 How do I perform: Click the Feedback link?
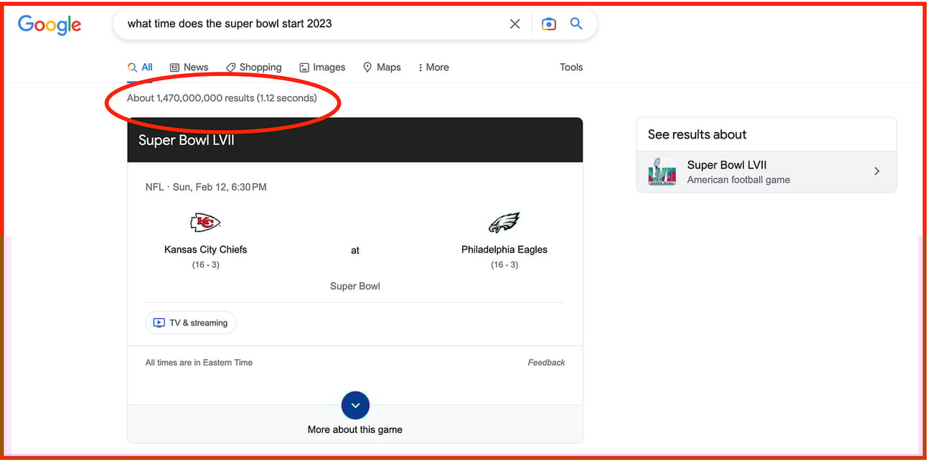point(546,363)
